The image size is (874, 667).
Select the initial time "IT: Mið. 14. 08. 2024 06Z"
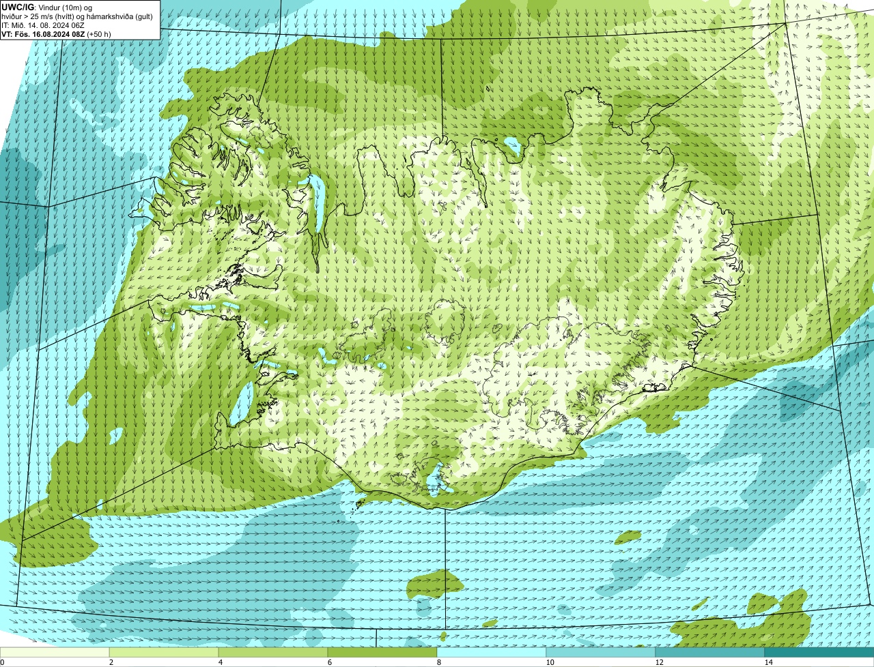43,25
